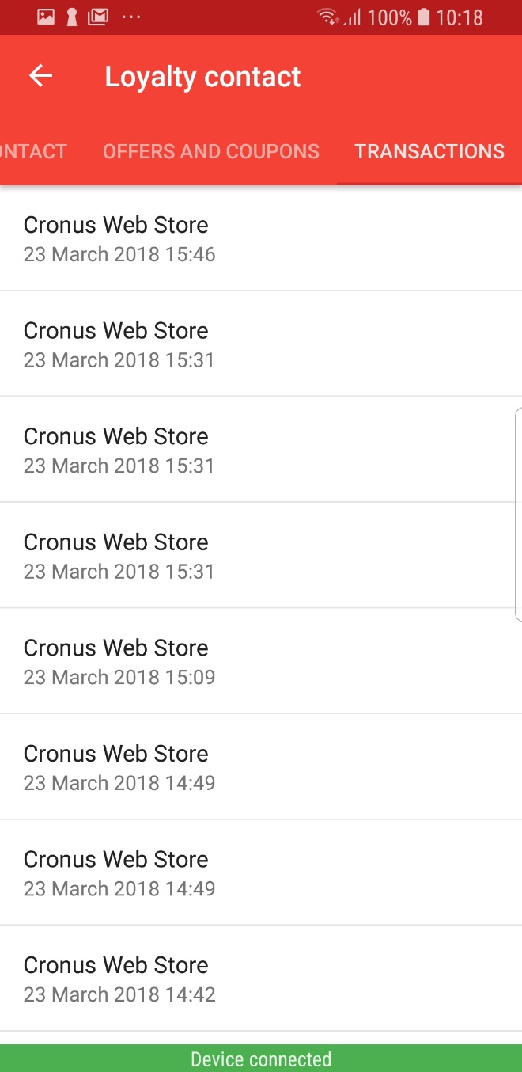View the transaction from 23 March 15:09
Viewport: 522px width, 1072px height.
[261, 661]
